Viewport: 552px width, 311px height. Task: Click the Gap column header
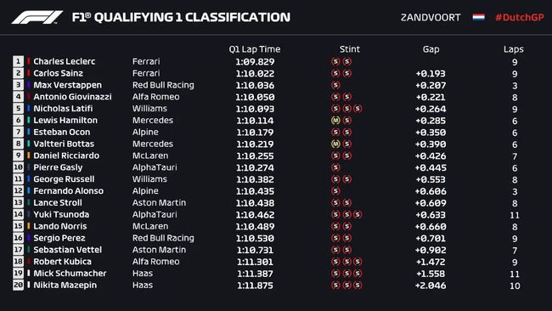coord(431,49)
